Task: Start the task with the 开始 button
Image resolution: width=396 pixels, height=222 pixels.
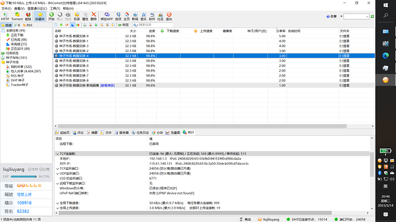Action: tap(51, 17)
